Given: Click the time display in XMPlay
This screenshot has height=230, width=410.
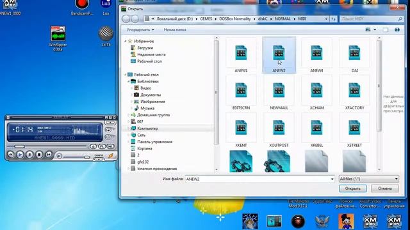Looking at the screenshot, I should click(x=24, y=129).
